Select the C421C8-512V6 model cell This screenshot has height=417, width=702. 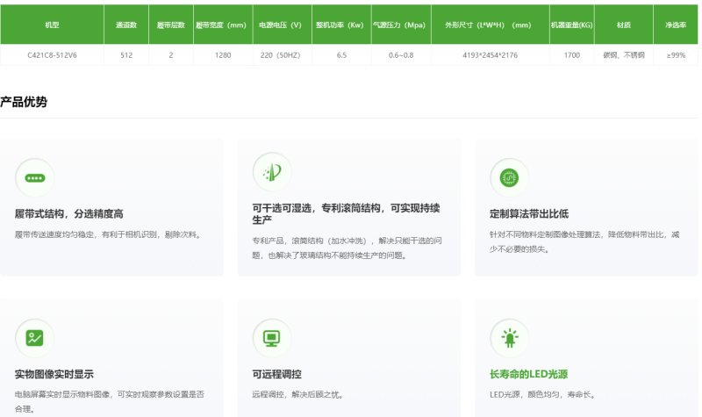click(51, 55)
